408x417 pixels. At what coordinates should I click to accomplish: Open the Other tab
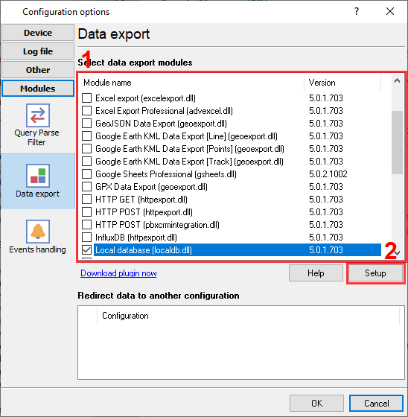click(x=38, y=70)
